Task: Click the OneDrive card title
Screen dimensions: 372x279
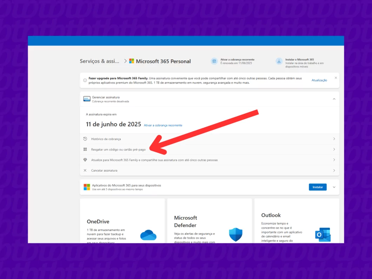Action: pos(98,221)
